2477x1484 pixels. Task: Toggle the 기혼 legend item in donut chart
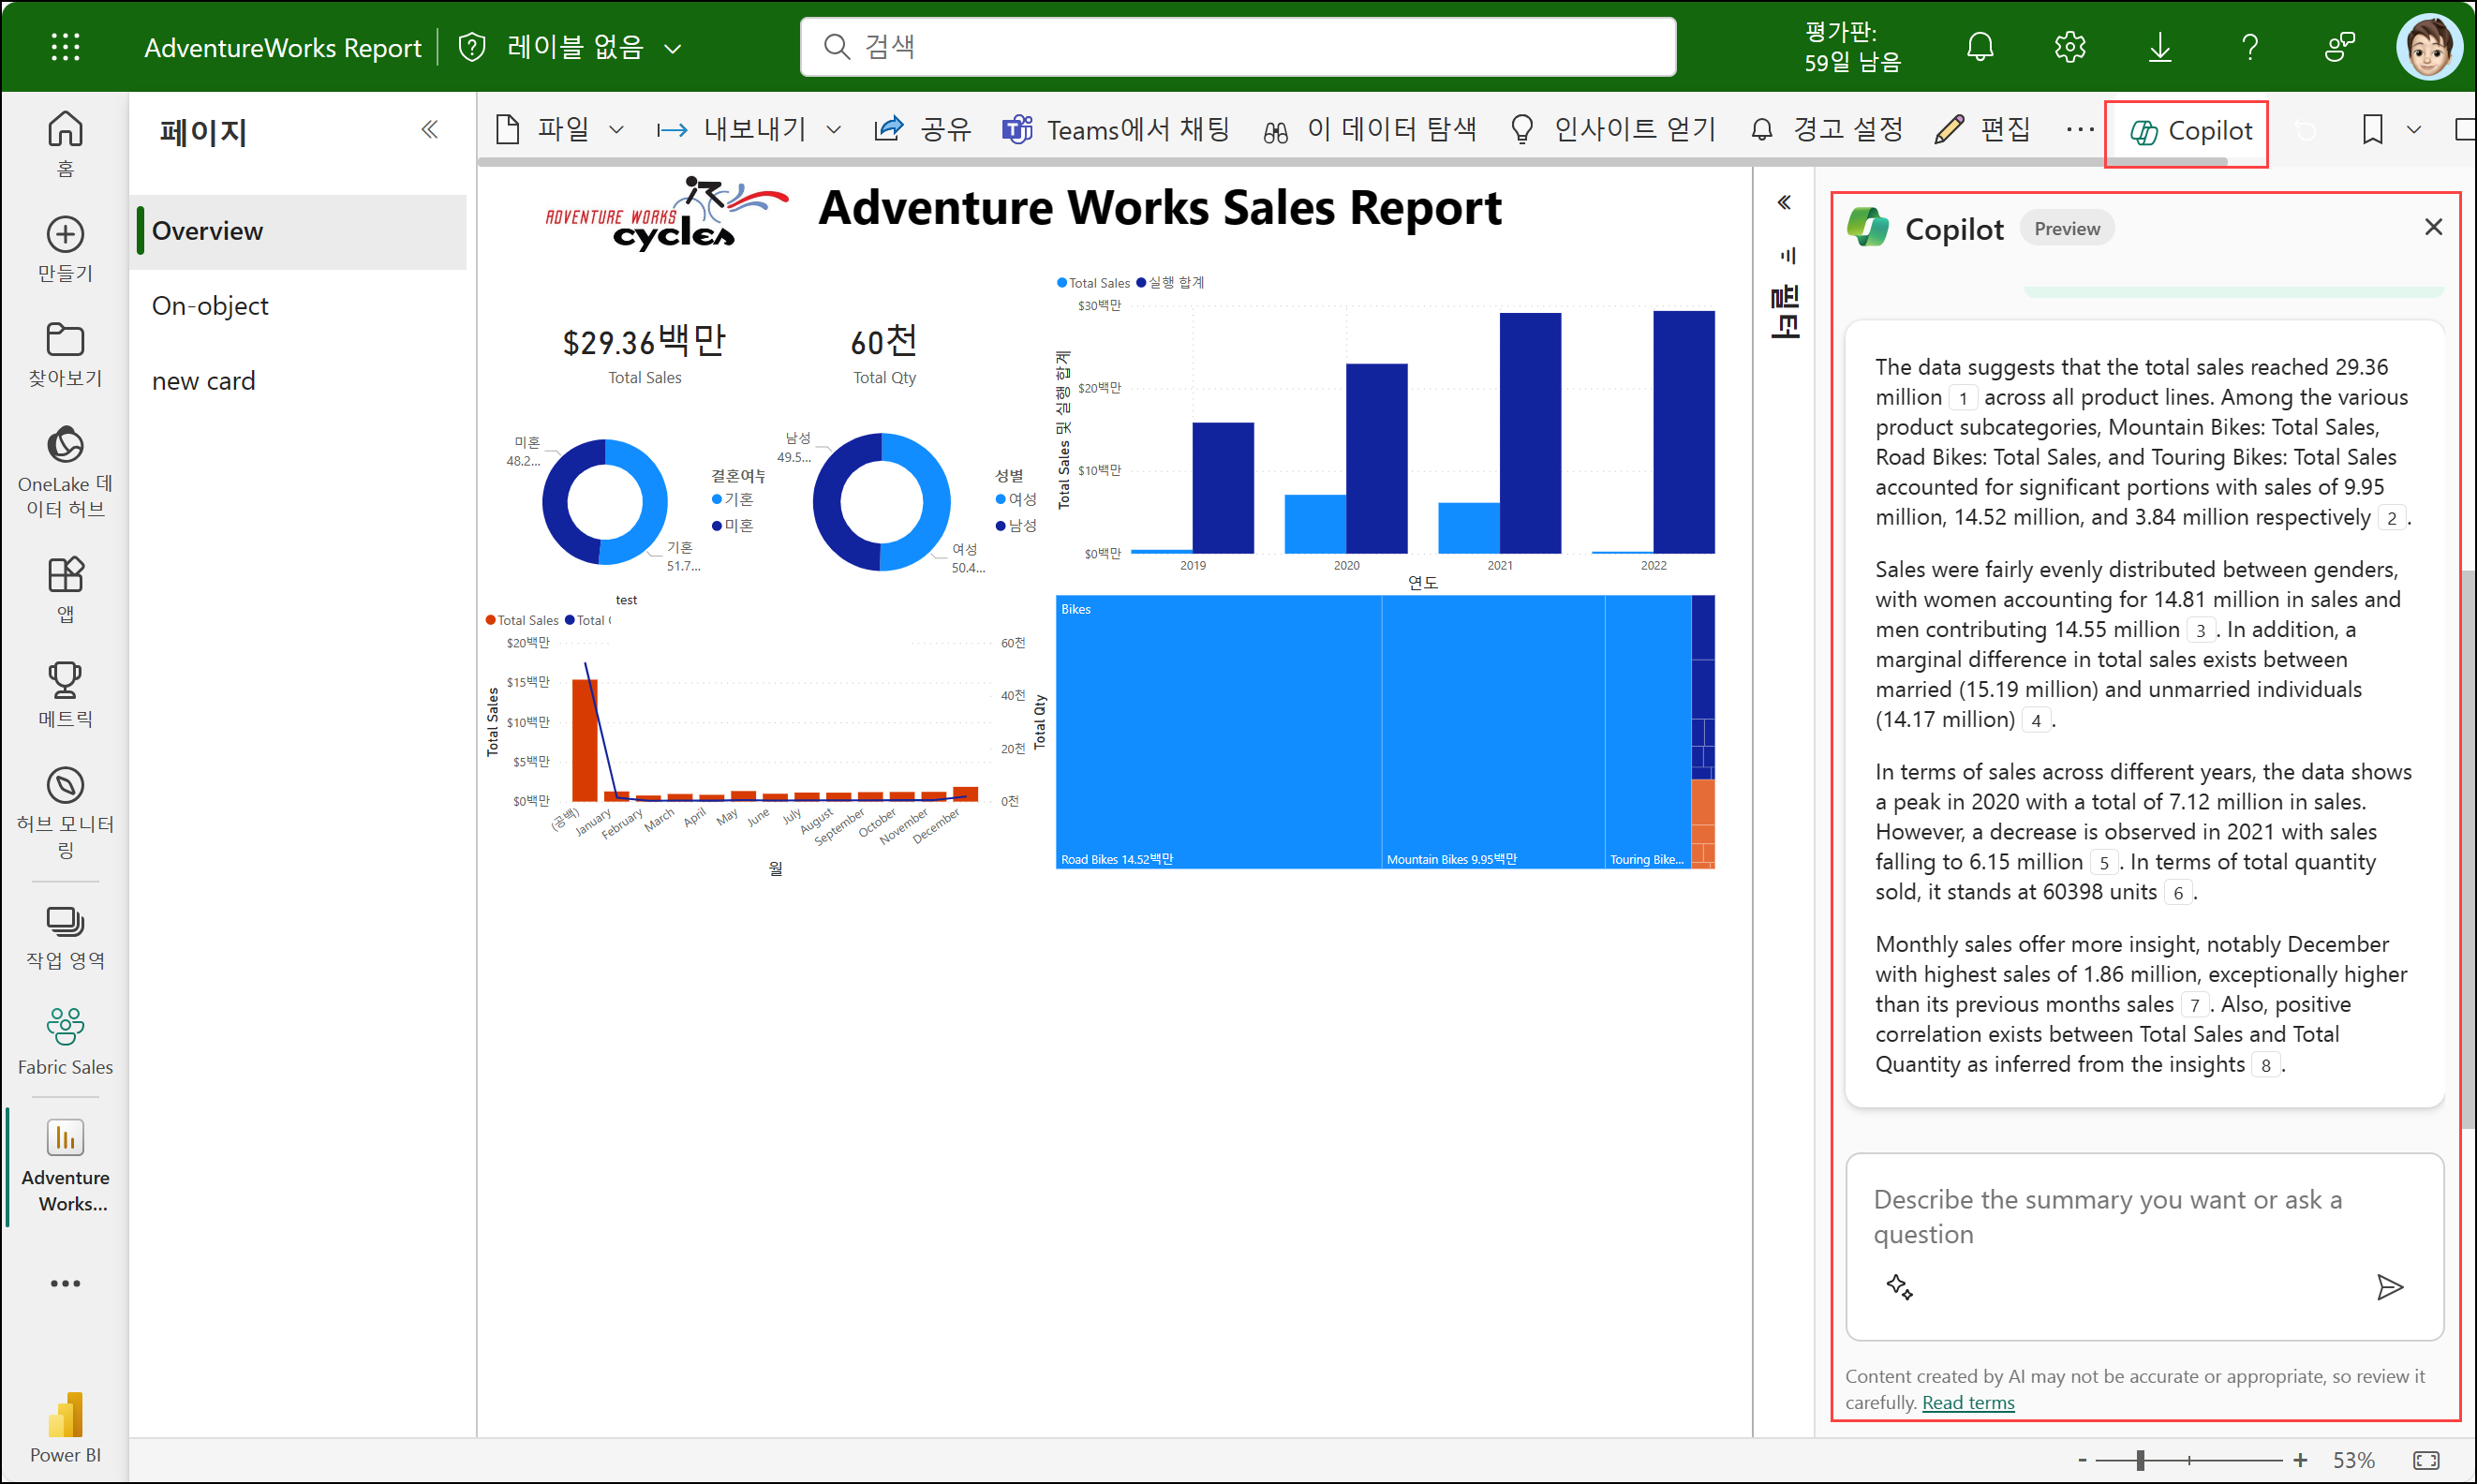click(x=737, y=499)
